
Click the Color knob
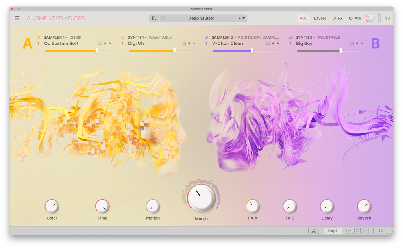coord(52,206)
